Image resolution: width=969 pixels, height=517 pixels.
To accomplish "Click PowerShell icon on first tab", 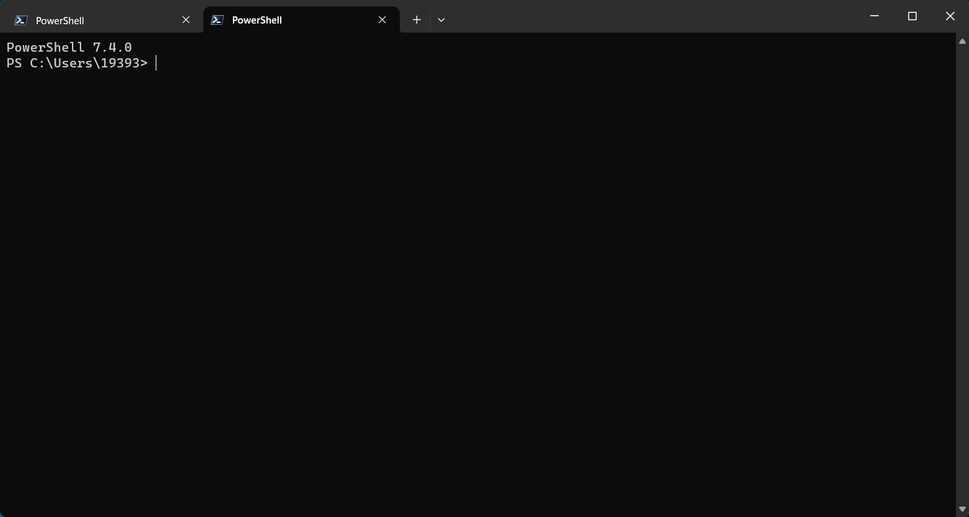I will point(21,20).
